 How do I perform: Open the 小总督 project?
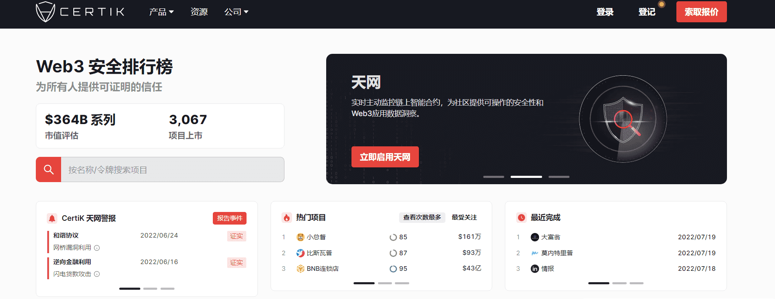click(x=316, y=237)
